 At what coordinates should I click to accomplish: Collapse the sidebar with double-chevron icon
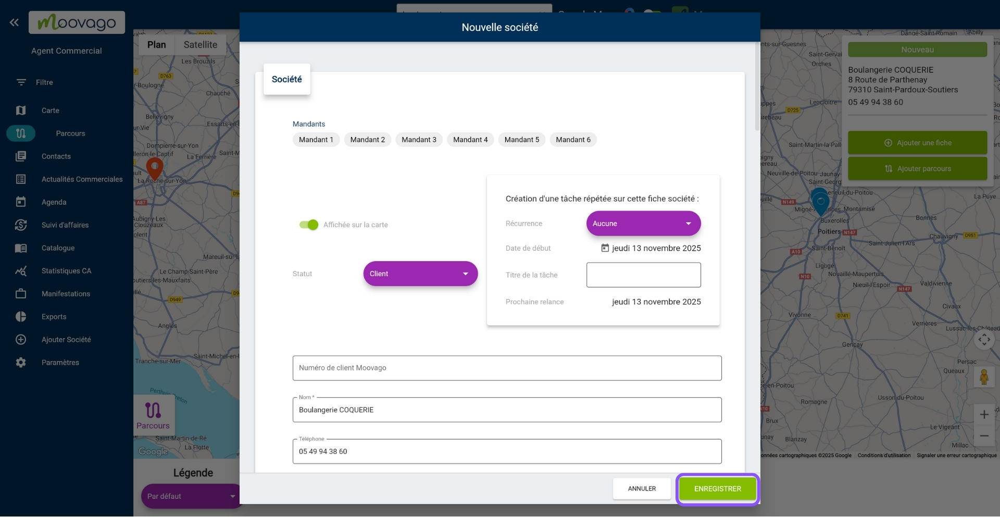[14, 22]
